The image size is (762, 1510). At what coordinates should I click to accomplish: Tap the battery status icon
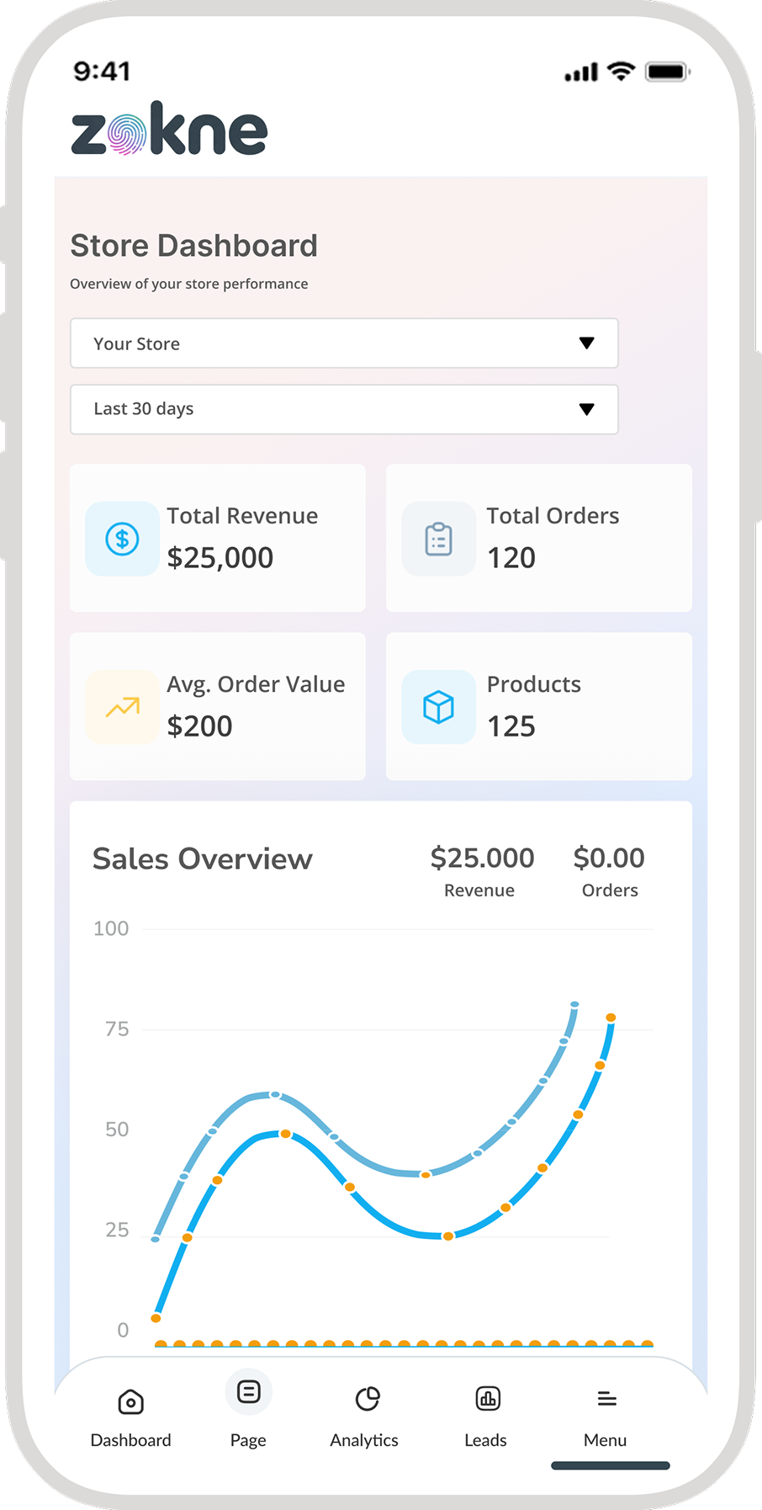click(668, 72)
